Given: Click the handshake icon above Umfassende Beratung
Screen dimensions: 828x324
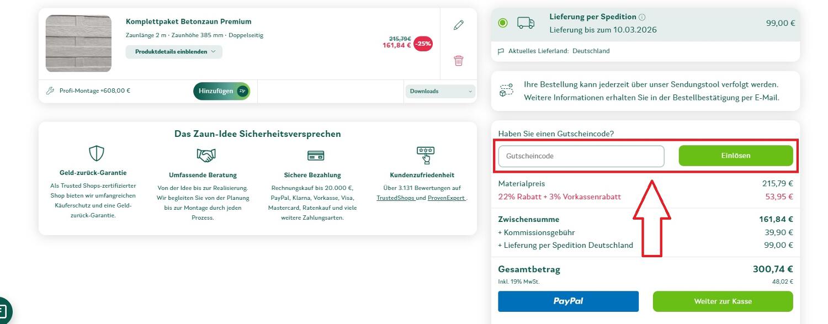Looking at the screenshot, I should click(205, 155).
